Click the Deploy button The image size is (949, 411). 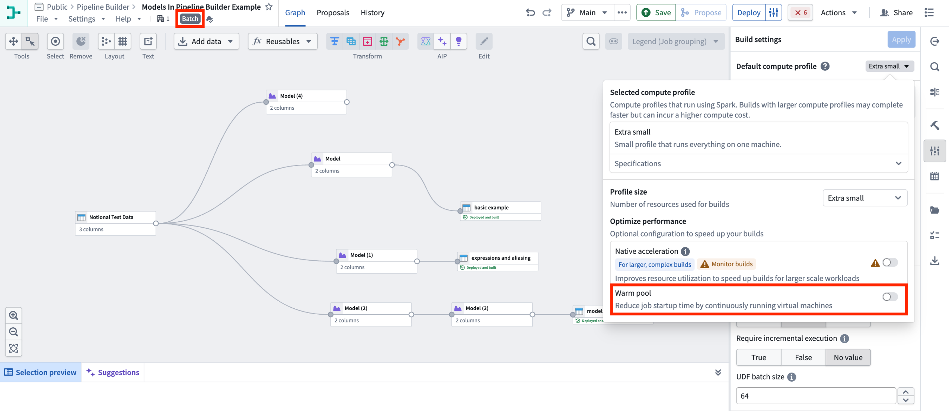pyautogui.click(x=749, y=12)
